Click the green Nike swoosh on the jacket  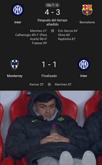pyautogui.click(x=35, y=121)
